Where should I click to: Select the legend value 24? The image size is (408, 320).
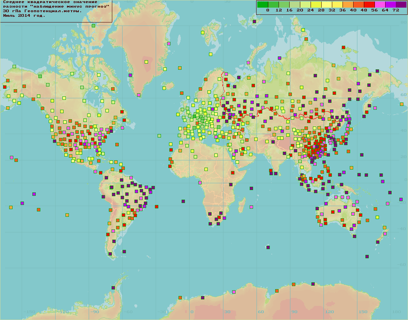(x=311, y=10)
